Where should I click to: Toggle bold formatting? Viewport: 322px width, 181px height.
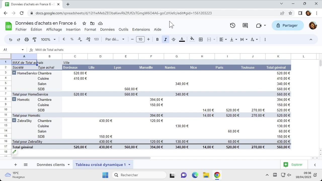point(157,39)
